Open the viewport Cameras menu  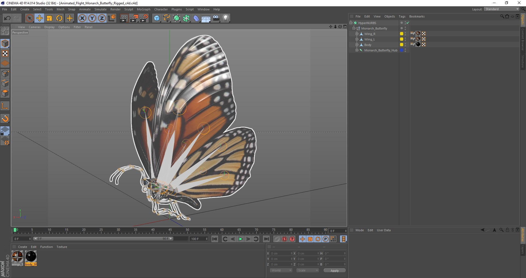(x=35, y=27)
